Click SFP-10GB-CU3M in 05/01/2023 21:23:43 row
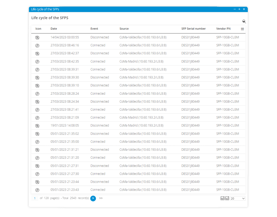The height and width of the screenshot is (217, 277). pos(228,189)
